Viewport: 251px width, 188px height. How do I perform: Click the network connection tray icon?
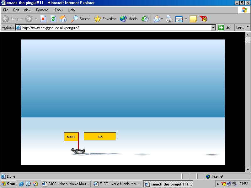[x=229, y=184]
